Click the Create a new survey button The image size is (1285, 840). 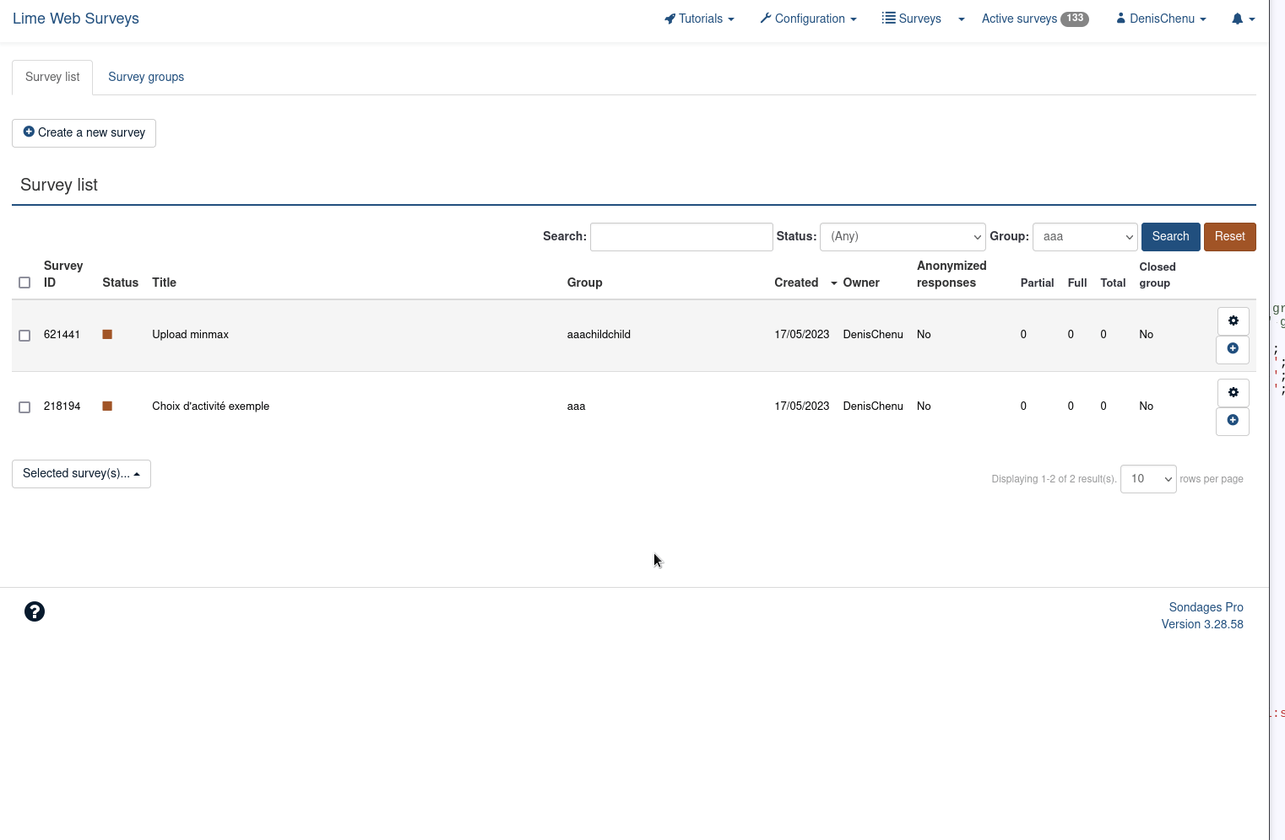point(84,133)
